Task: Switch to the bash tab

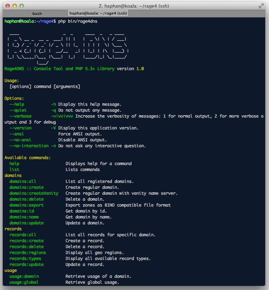Action: click(x=37, y=14)
